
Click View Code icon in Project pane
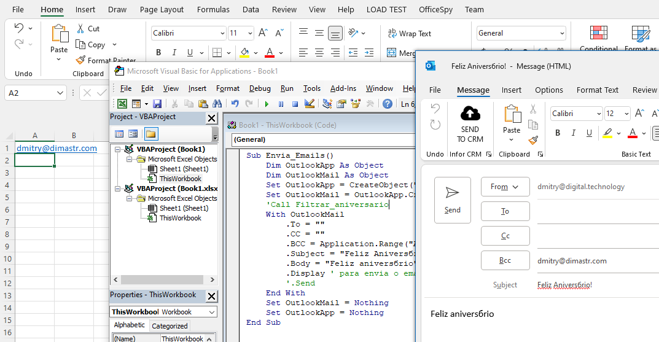point(119,134)
